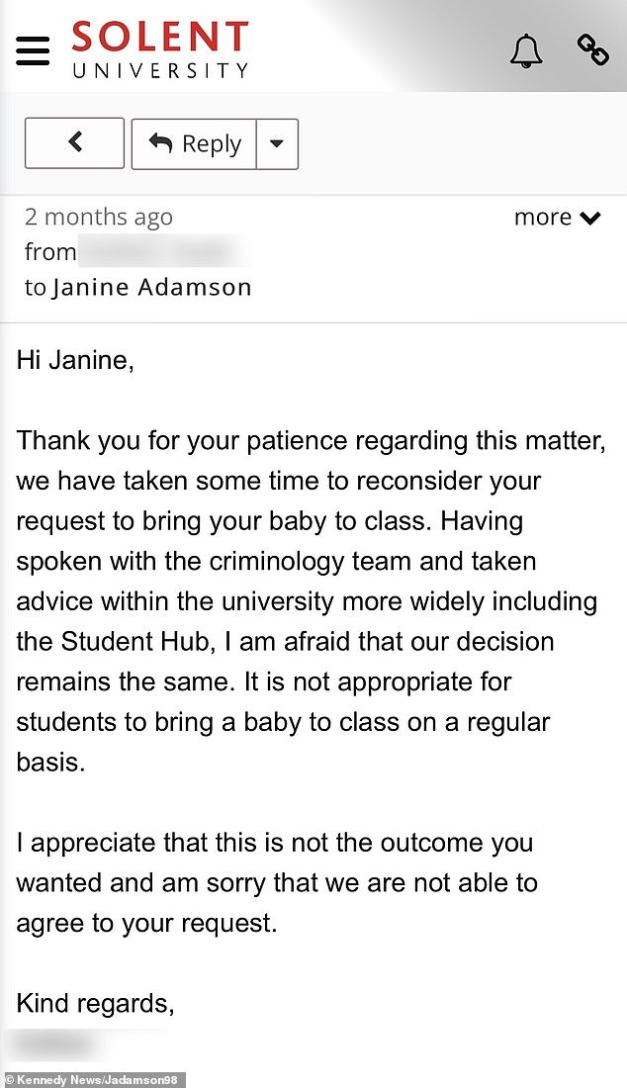Select recipient name Janine Adamson
The height and width of the screenshot is (1088, 627).
(x=152, y=288)
